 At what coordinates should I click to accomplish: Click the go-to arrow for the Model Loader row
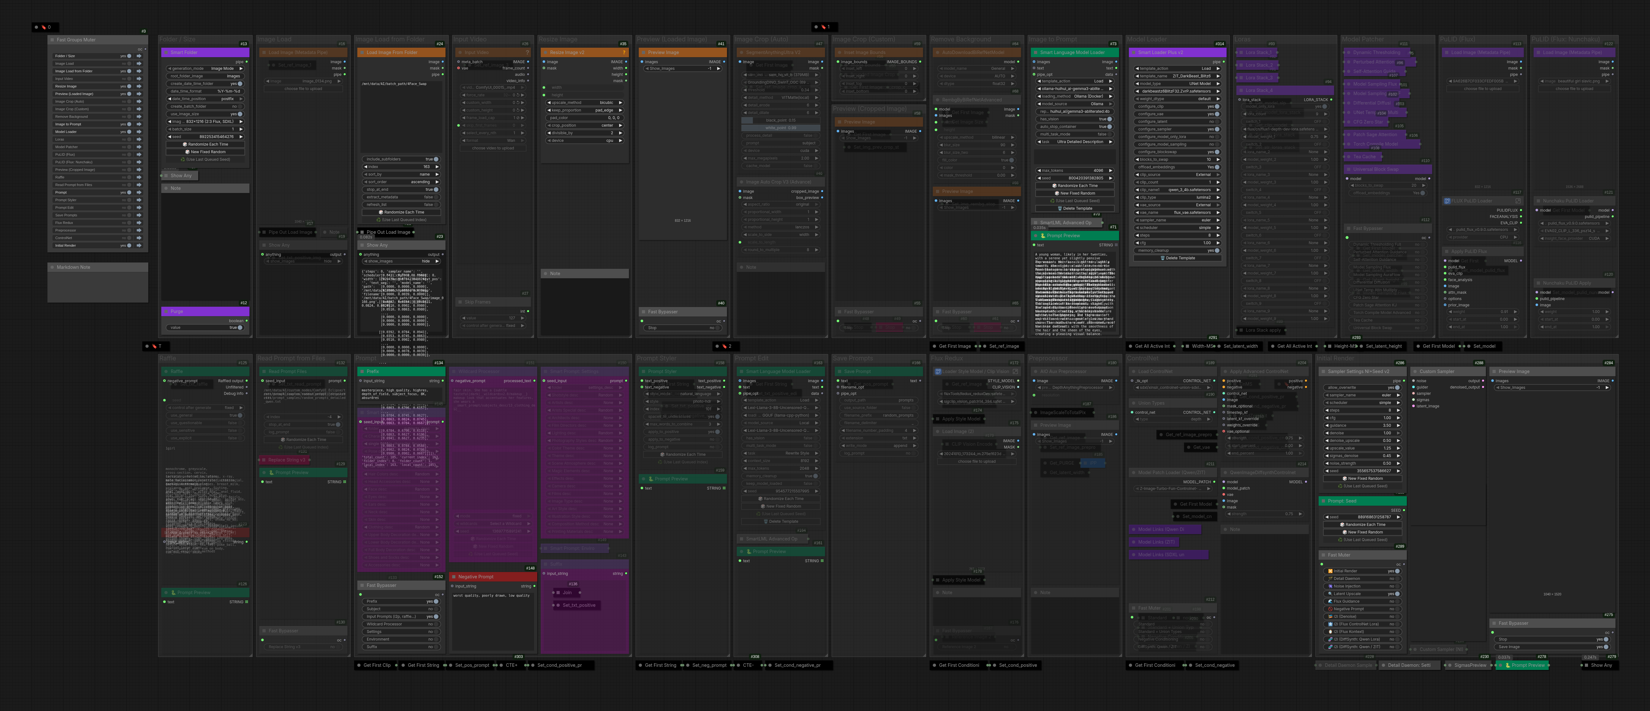[139, 132]
